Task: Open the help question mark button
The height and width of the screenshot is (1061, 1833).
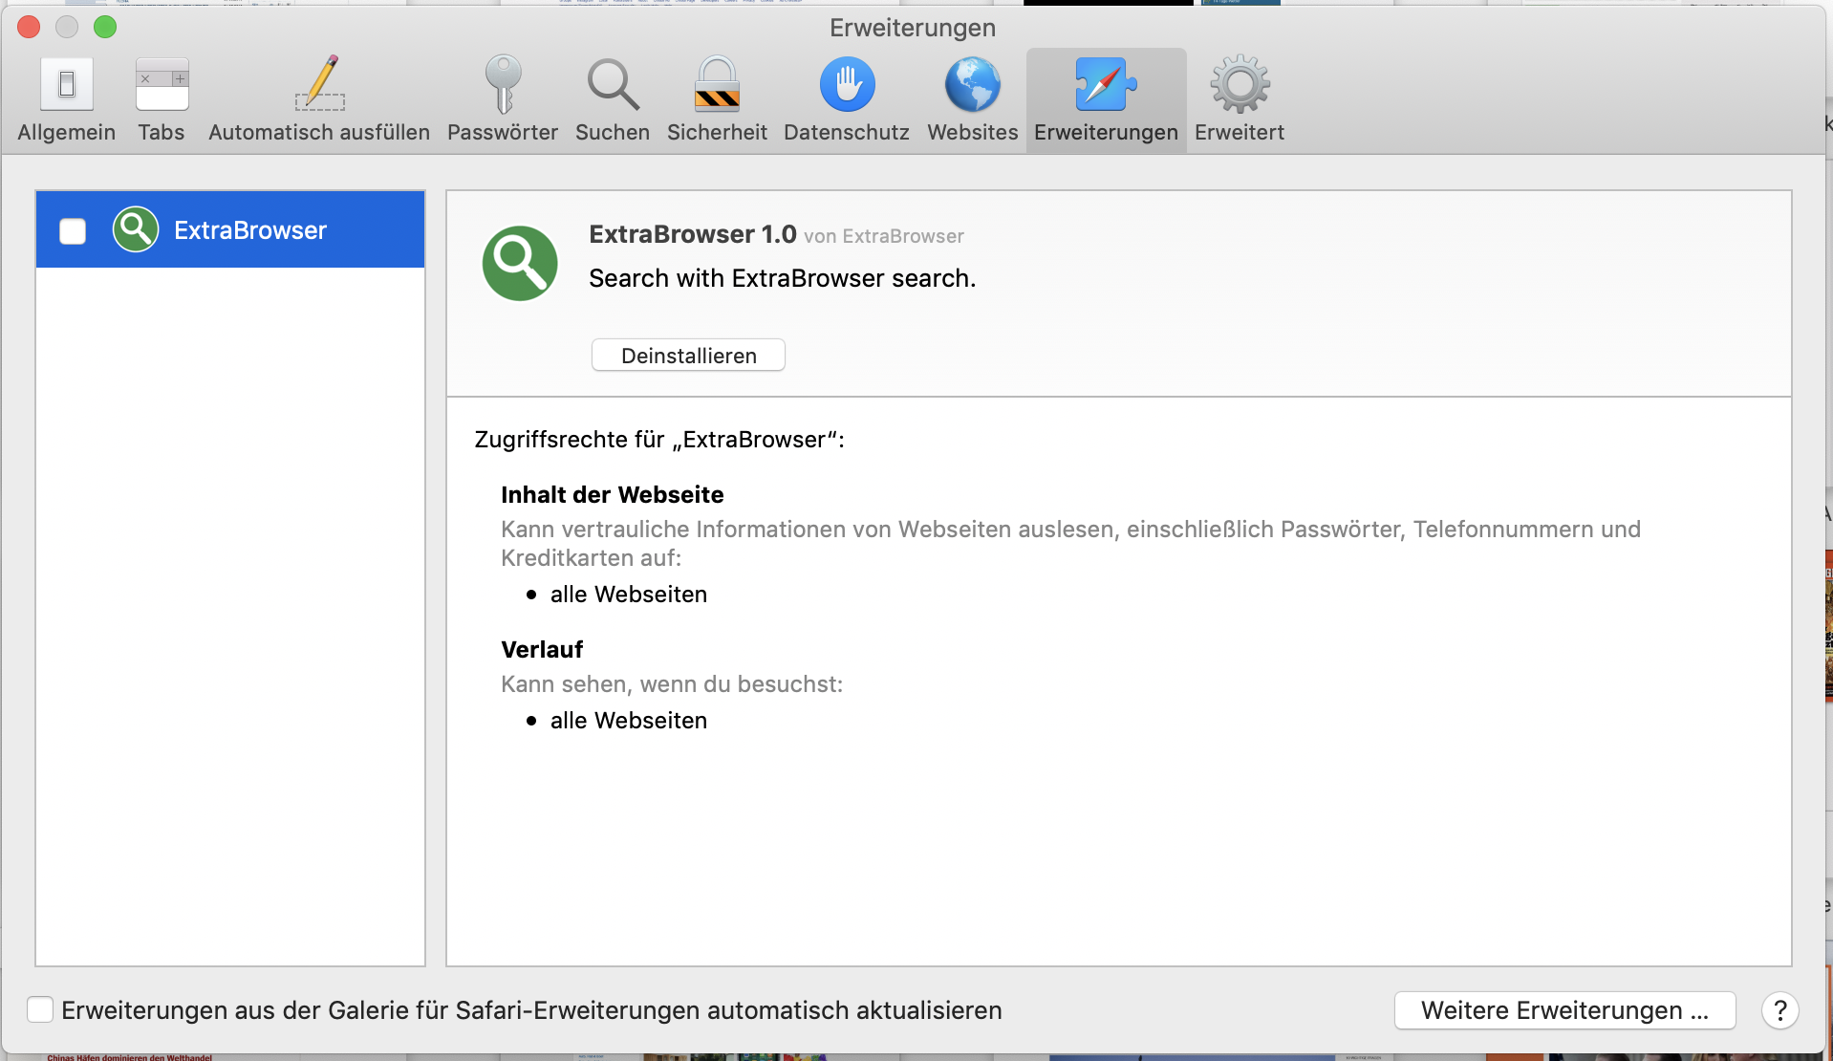Action: (1779, 1010)
